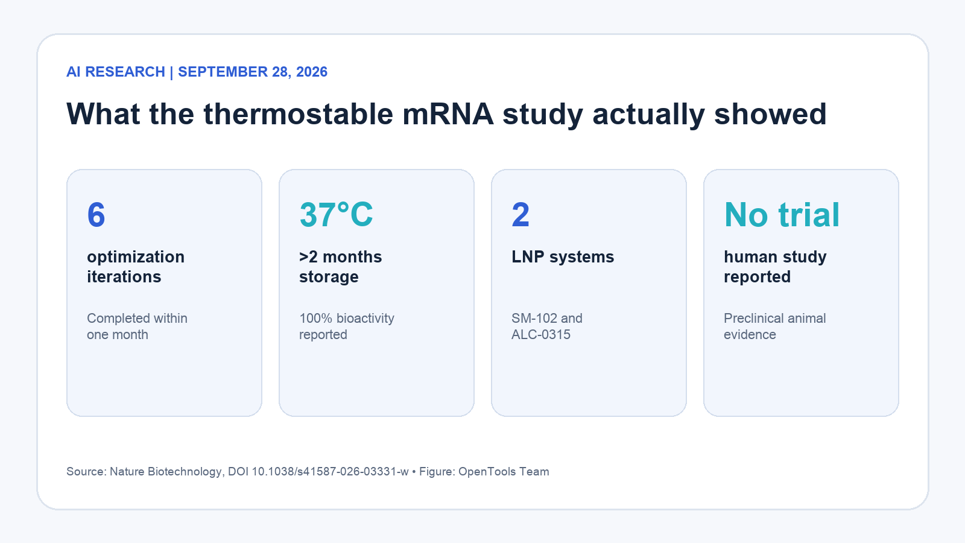Click empty area of LNP systems card
965x543 pixels.
pos(589,380)
